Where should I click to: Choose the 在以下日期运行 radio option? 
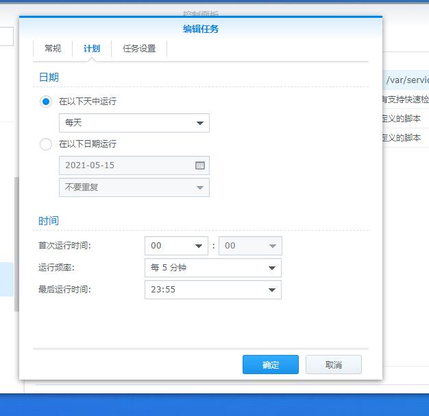[x=46, y=144]
